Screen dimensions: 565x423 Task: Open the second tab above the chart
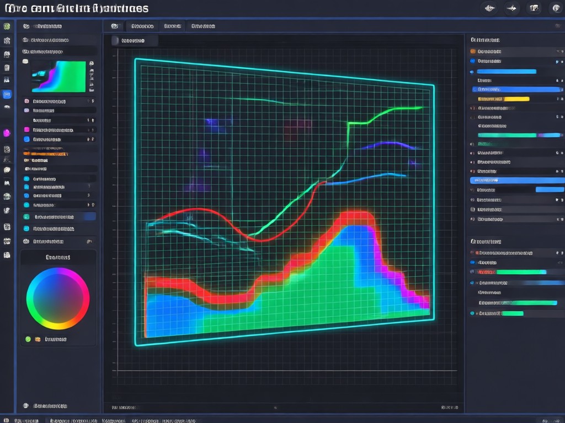pyautogui.click(x=172, y=26)
